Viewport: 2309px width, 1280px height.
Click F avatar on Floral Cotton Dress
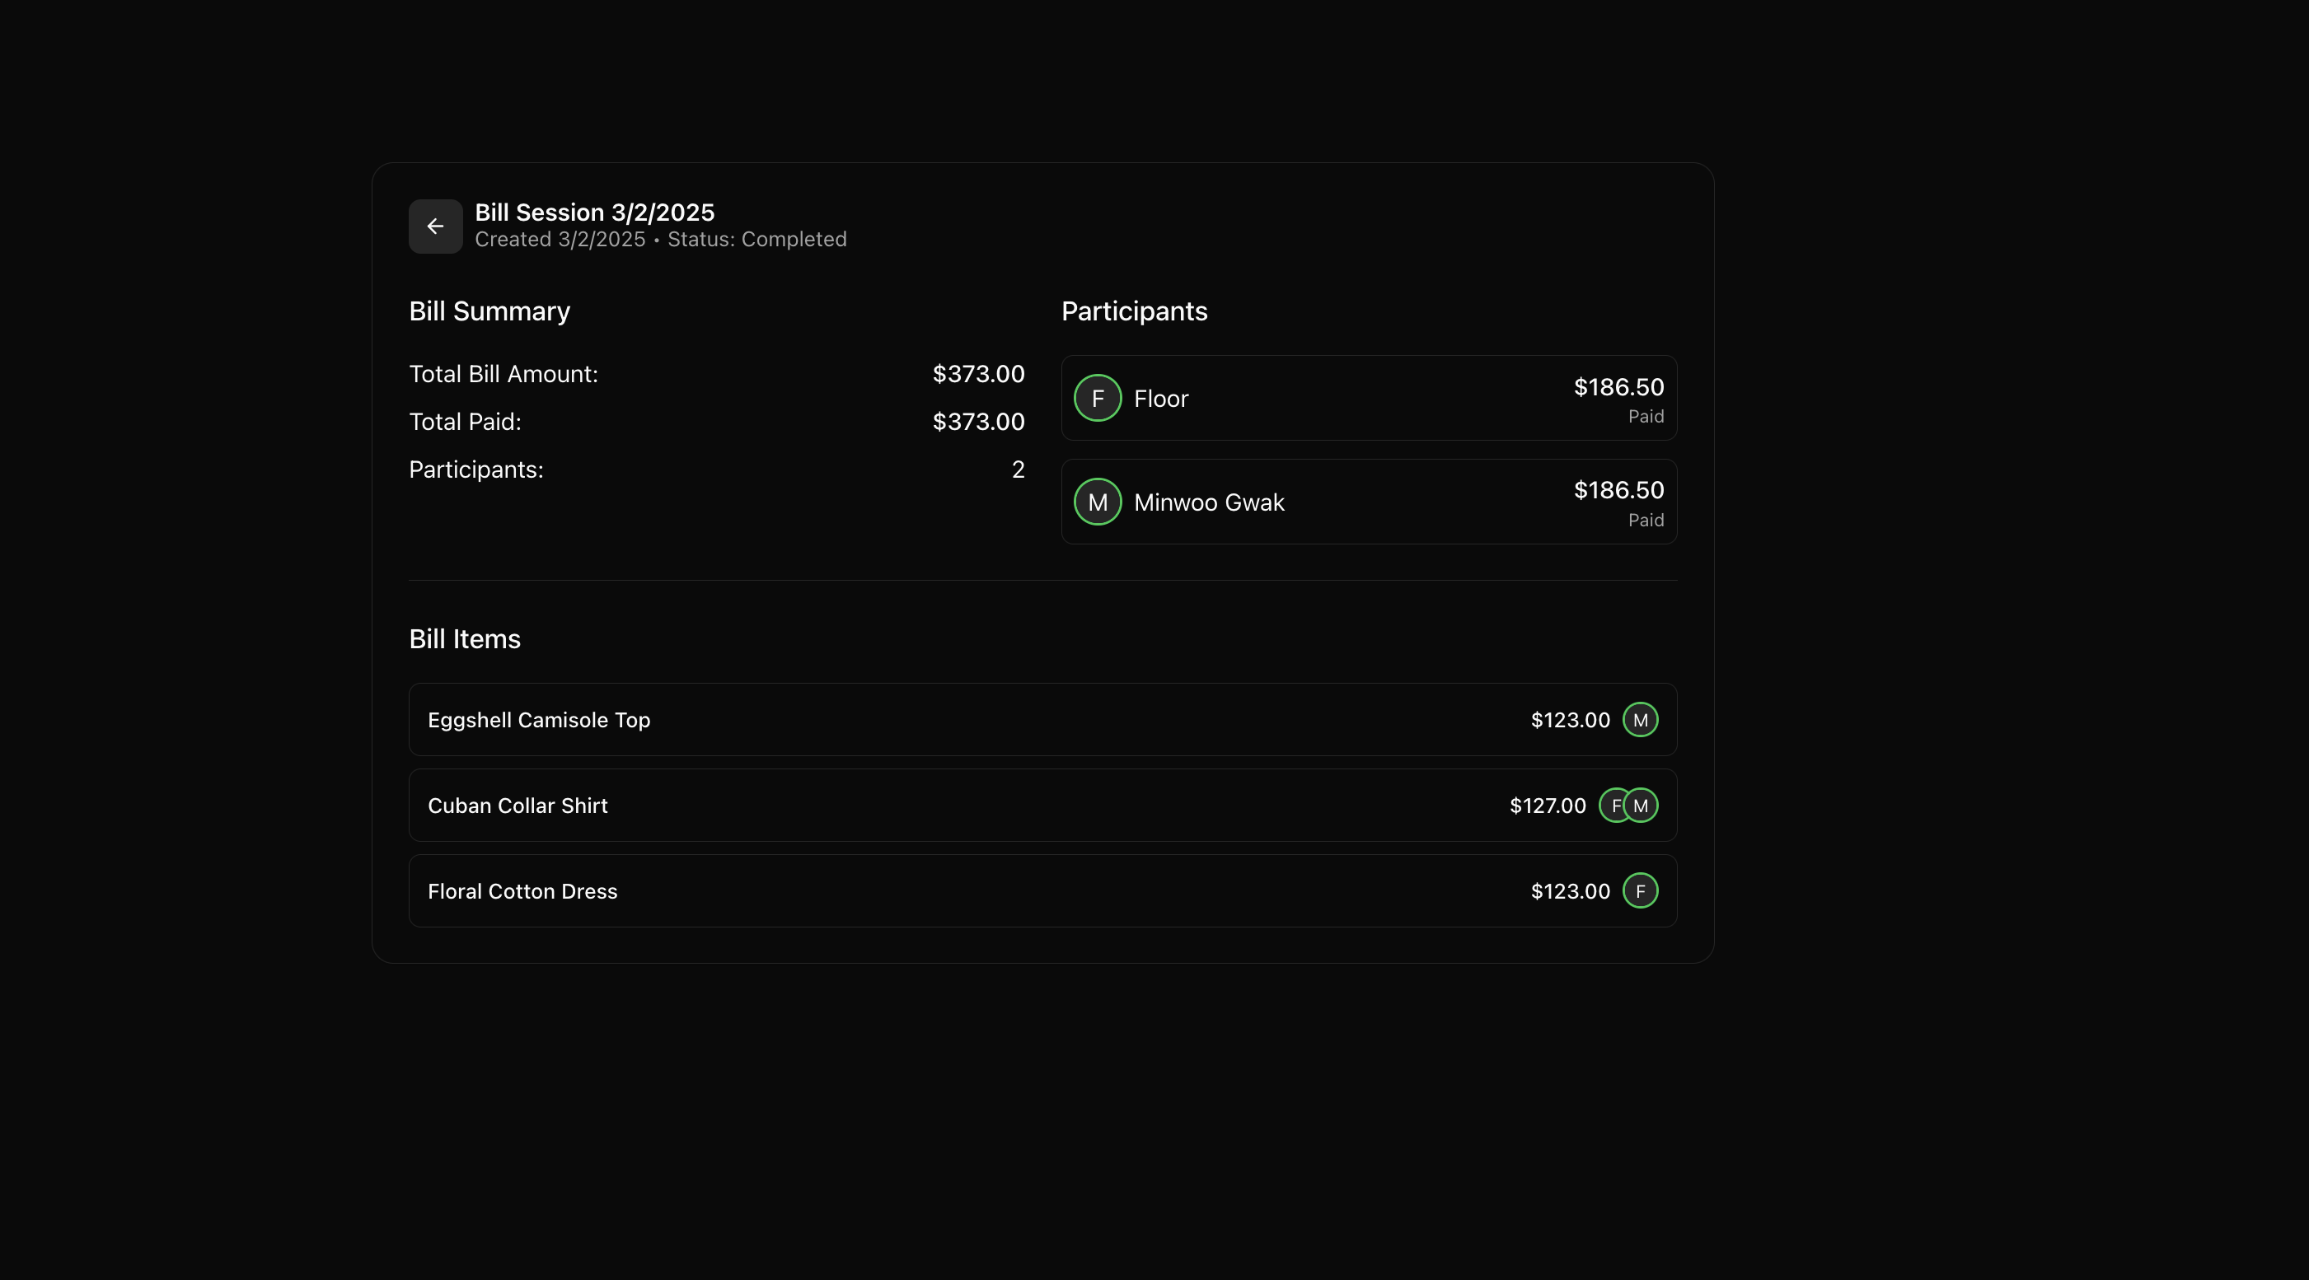pyautogui.click(x=1641, y=891)
